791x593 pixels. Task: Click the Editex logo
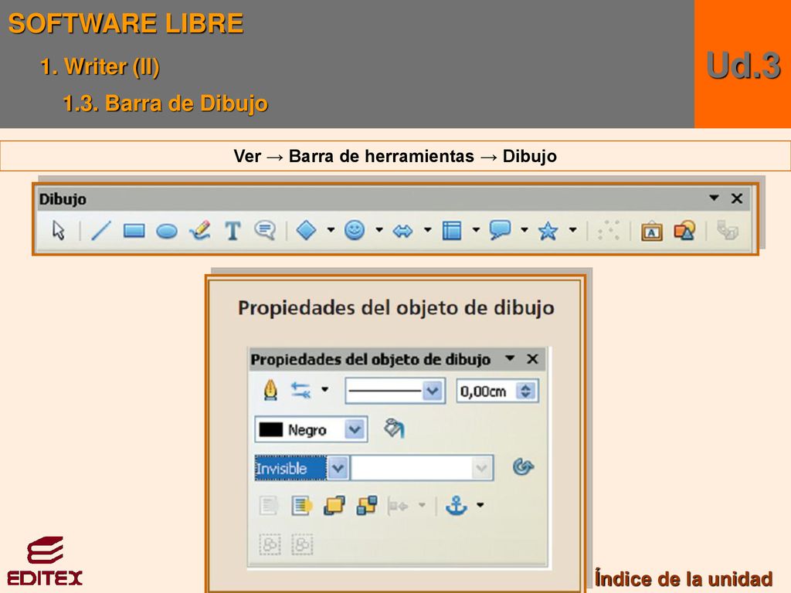tap(45, 561)
